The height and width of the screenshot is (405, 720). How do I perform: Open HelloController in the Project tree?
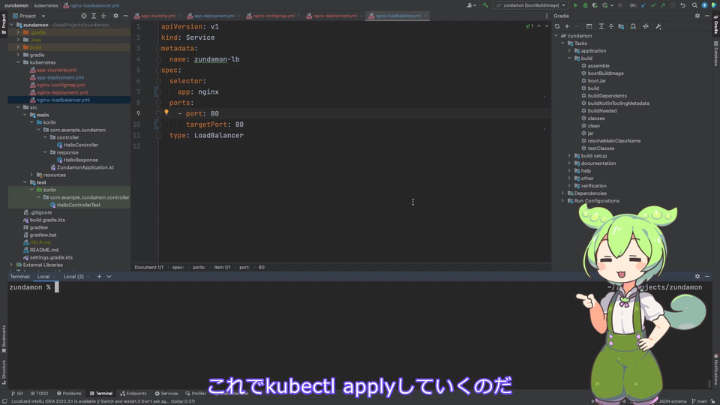pyautogui.click(x=81, y=145)
